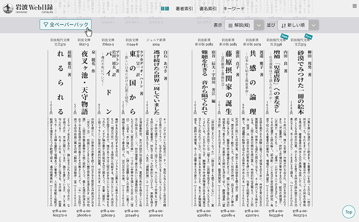Image resolution: width=359 pixels, height=222 pixels.
Task: Click ISBN 978-4-00-501004-2
Action: (156, 213)
